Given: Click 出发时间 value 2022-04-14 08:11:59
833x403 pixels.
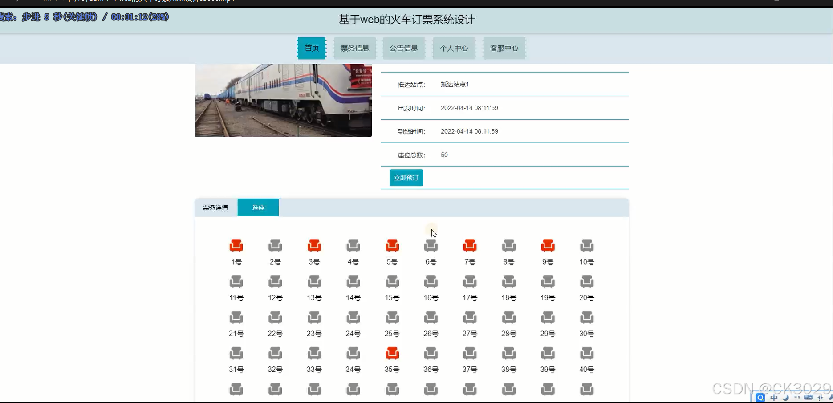Looking at the screenshot, I should pyautogui.click(x=469, y=108).
